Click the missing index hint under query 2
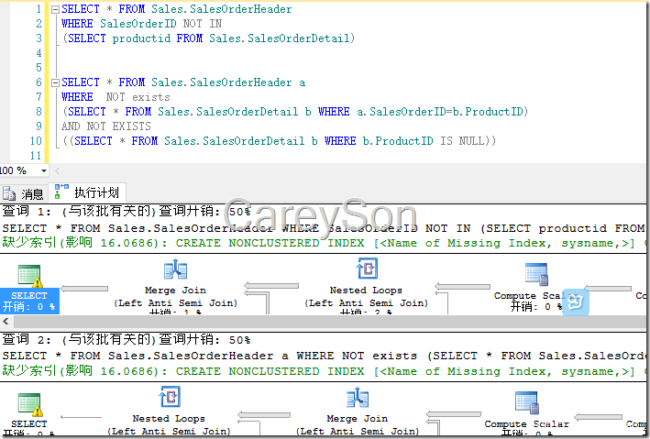This screenshot has height=439, width=650. point(324,371)
